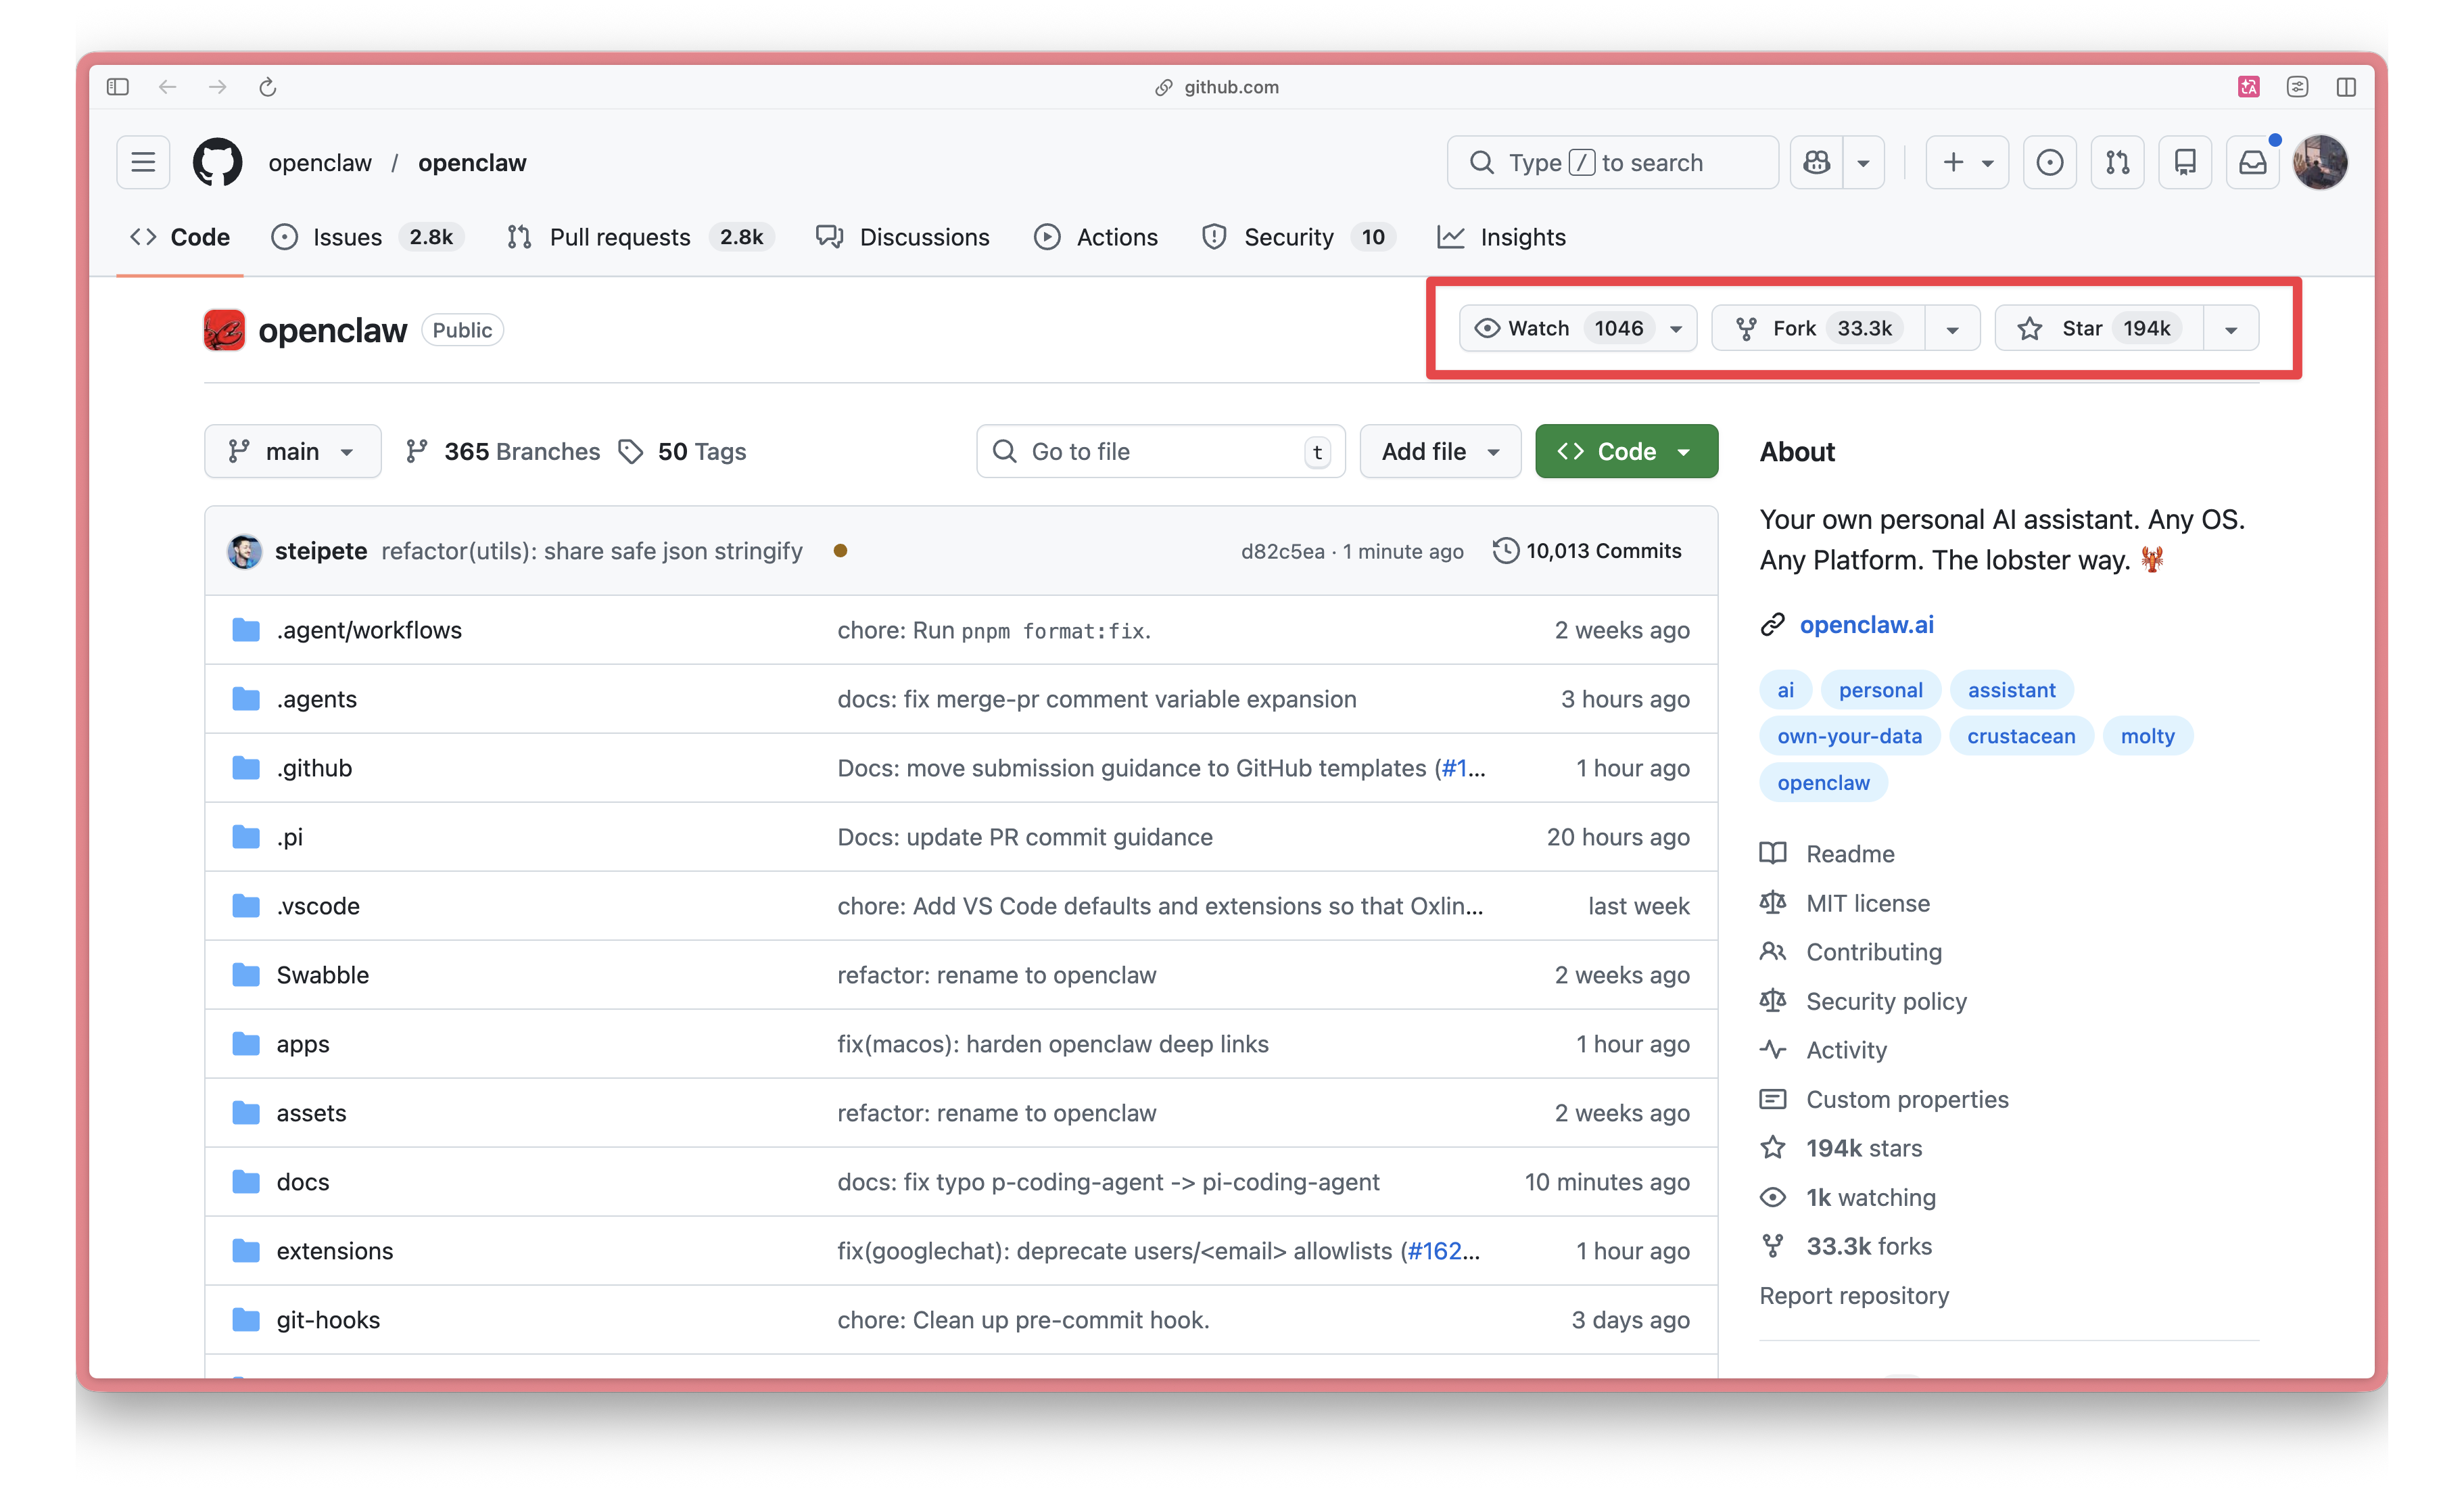Open the user profile avatar menu
Viewport: 2464px width, 1492px height.
click(x=2320, y=162)
